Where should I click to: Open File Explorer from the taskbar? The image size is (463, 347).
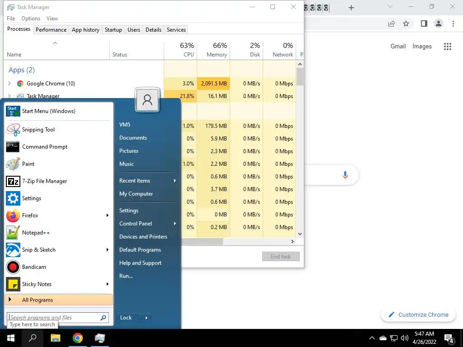[x=55, y=338]
